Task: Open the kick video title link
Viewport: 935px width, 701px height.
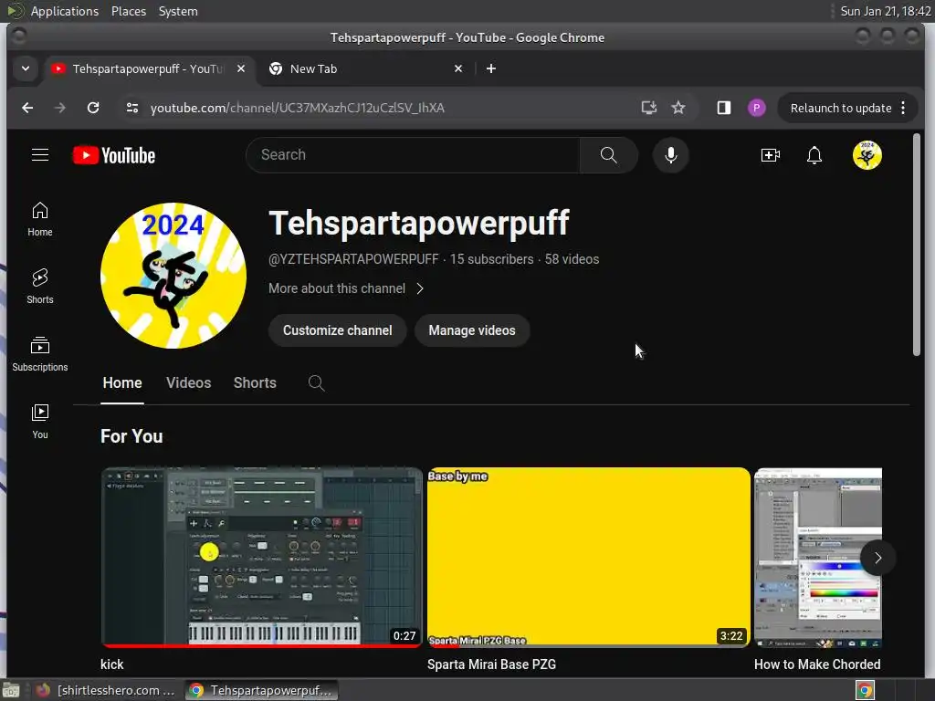Action: [112, 664]
